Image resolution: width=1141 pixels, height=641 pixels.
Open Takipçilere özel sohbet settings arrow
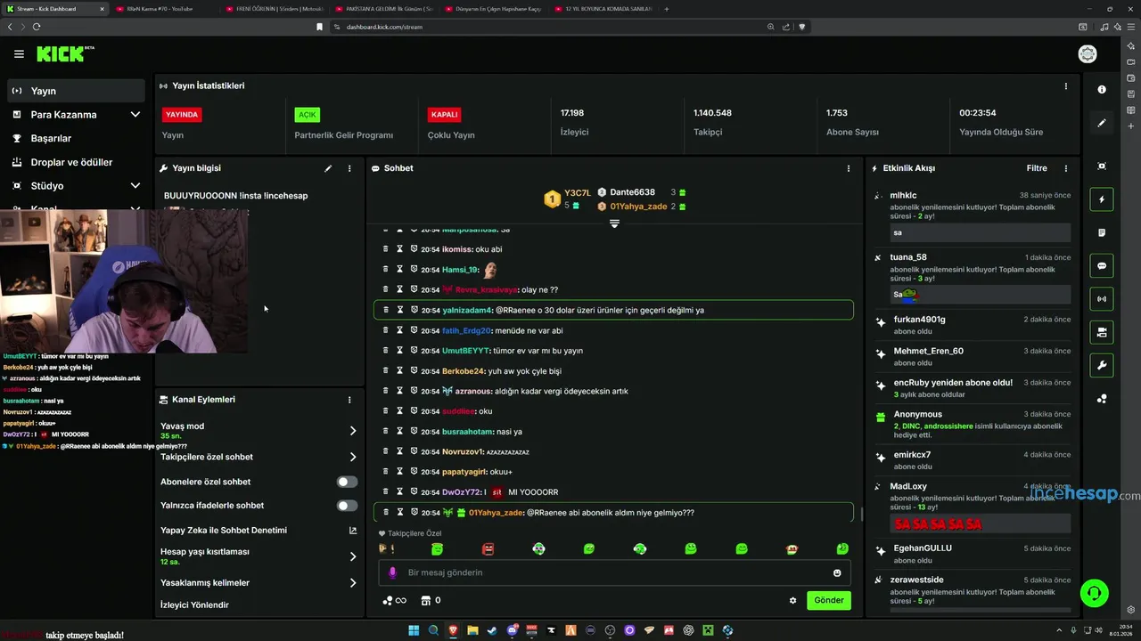(352, 457)
